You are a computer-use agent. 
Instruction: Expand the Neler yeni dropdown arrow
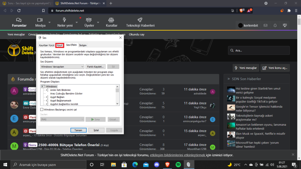(77, 23)
